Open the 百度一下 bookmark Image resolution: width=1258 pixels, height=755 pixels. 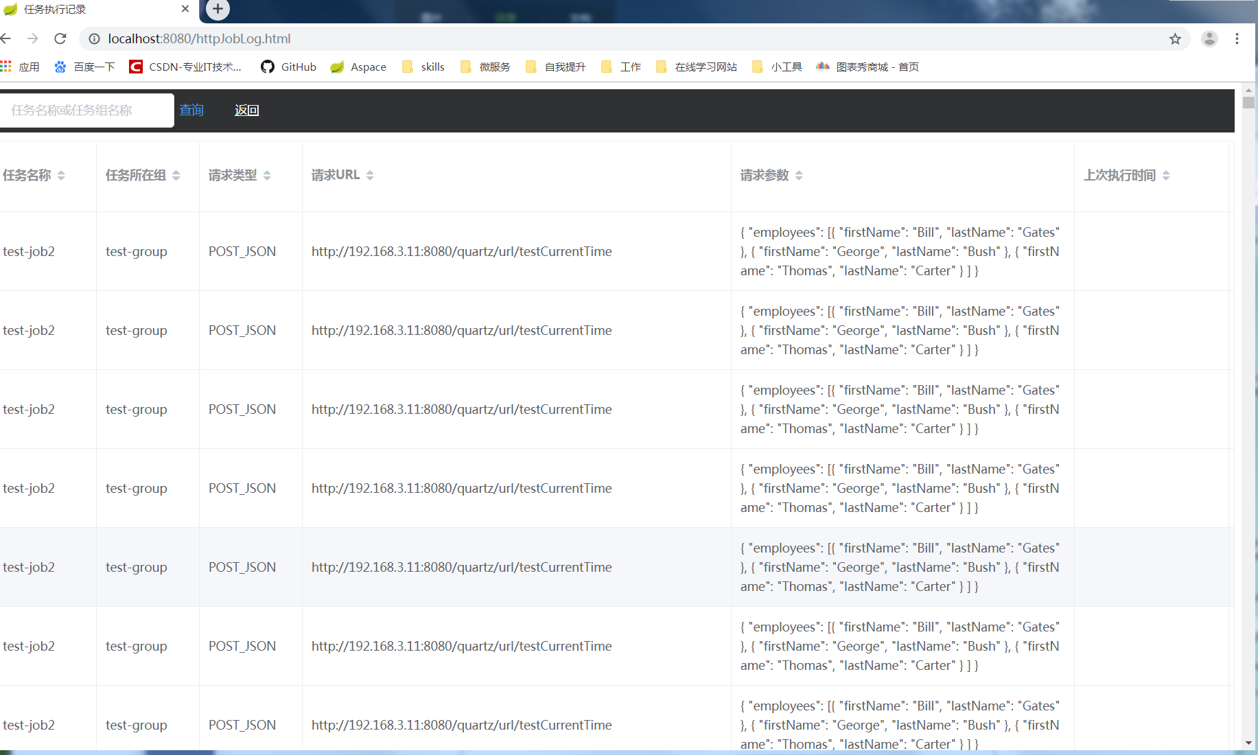[x=94, y=67]
